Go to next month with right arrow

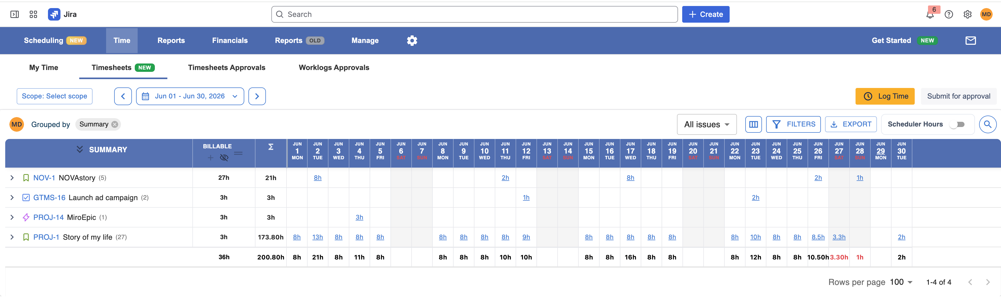pyautogui.click(x=257, y=96)
